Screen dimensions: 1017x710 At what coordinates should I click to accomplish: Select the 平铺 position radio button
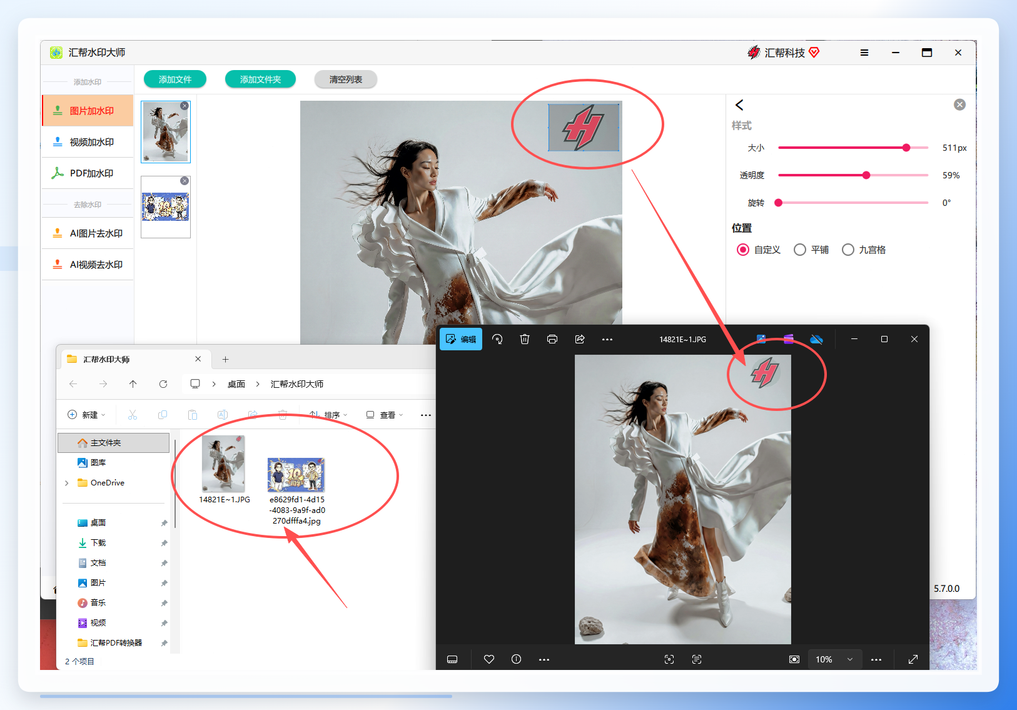click(799, 250)
